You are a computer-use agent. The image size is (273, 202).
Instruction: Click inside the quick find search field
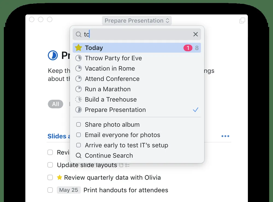pyautogui.click(x=136, y=34)
